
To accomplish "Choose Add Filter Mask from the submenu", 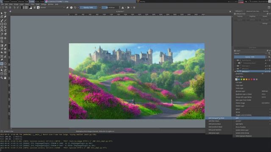I will [x=219, y=121].
